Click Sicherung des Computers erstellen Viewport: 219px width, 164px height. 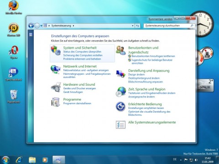(x=83, y=55)
